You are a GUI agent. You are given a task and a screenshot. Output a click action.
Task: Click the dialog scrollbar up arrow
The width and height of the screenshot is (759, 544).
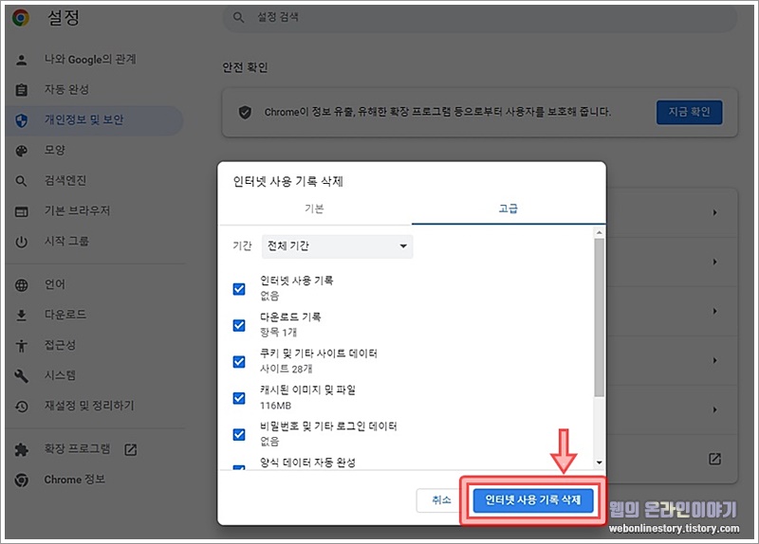600,232
